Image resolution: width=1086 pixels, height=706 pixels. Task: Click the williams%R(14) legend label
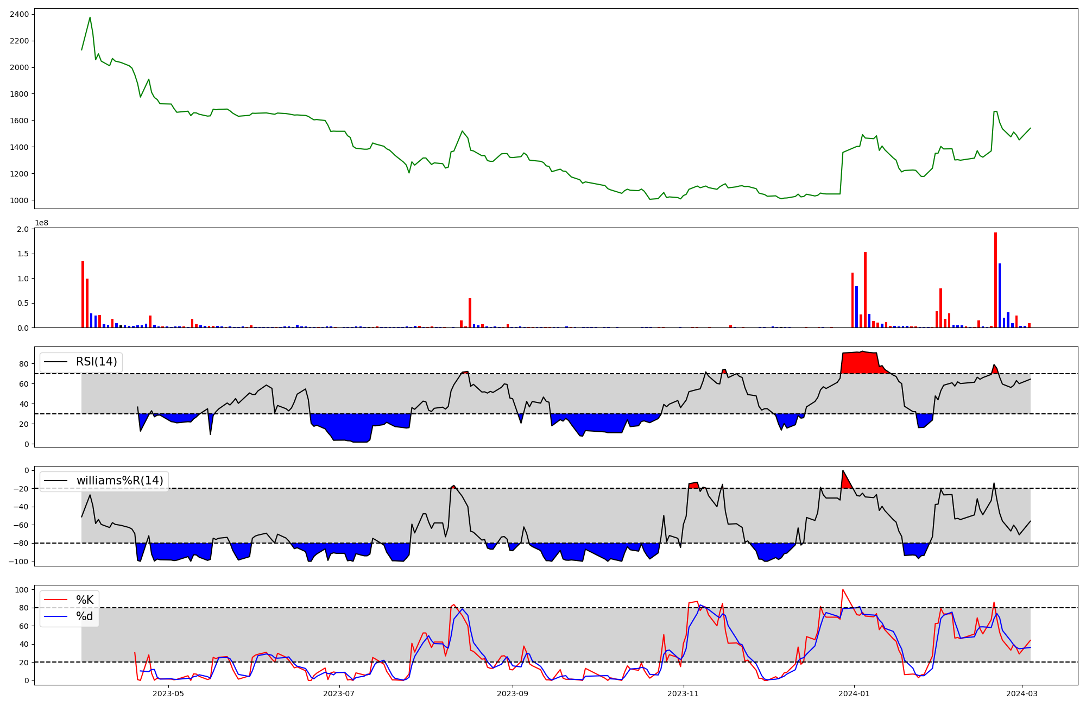[x=119, y=481]
